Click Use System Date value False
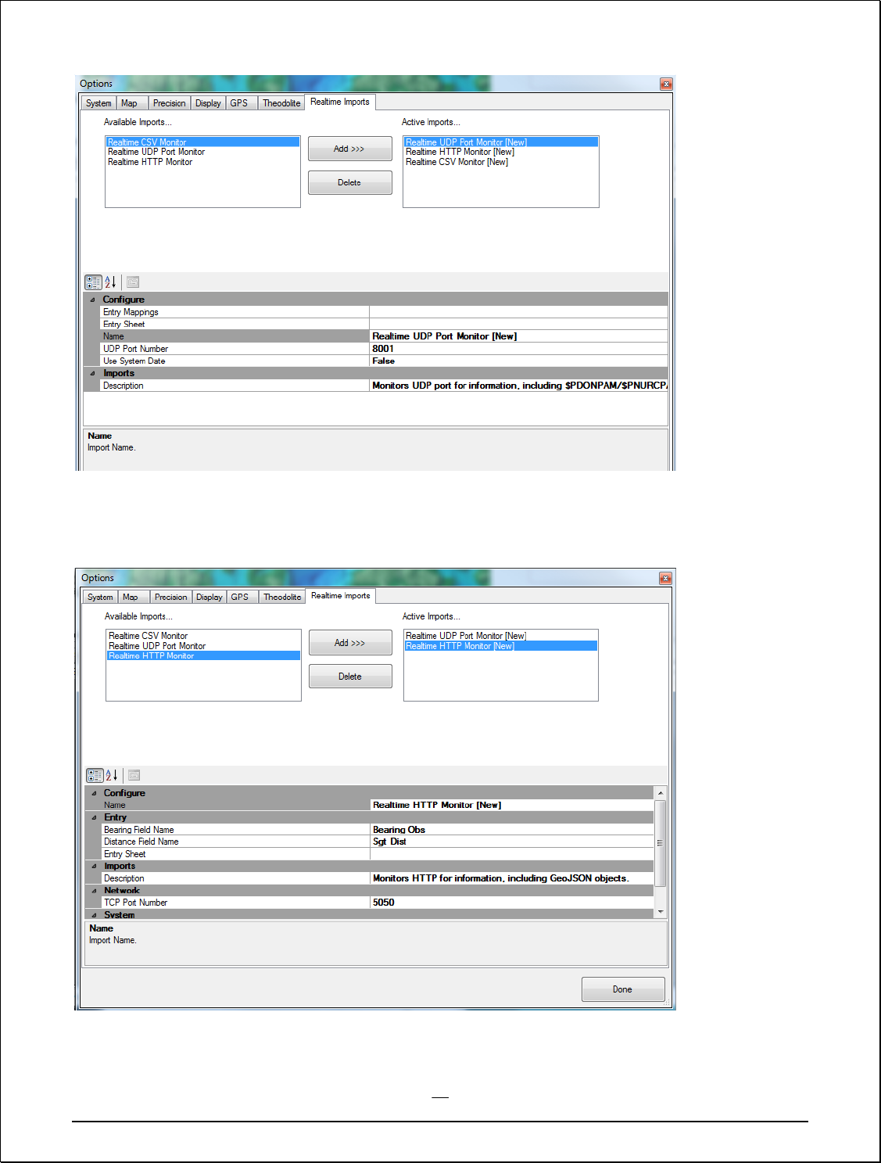The height and width of the screenshot is (1163, 881). point(519,361)
